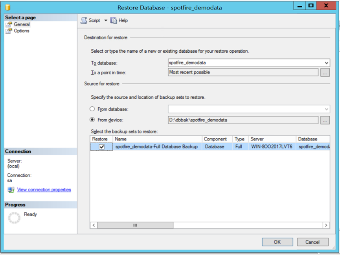Click the Cancel button

[x=312, y=242]
